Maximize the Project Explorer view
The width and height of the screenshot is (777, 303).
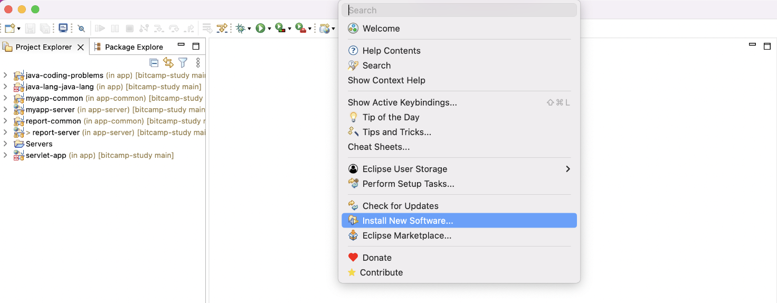point(196,46)
